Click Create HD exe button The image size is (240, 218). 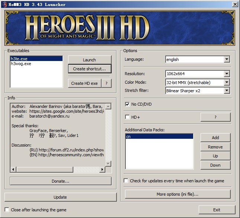point(84,83)
